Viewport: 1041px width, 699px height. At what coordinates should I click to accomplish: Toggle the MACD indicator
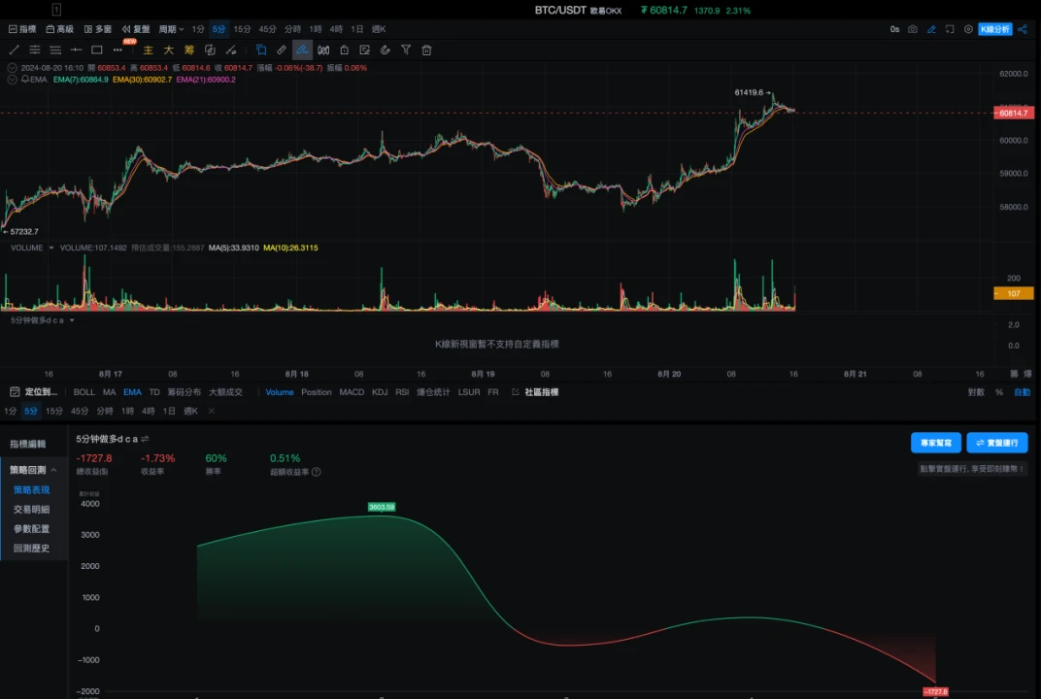352,392
